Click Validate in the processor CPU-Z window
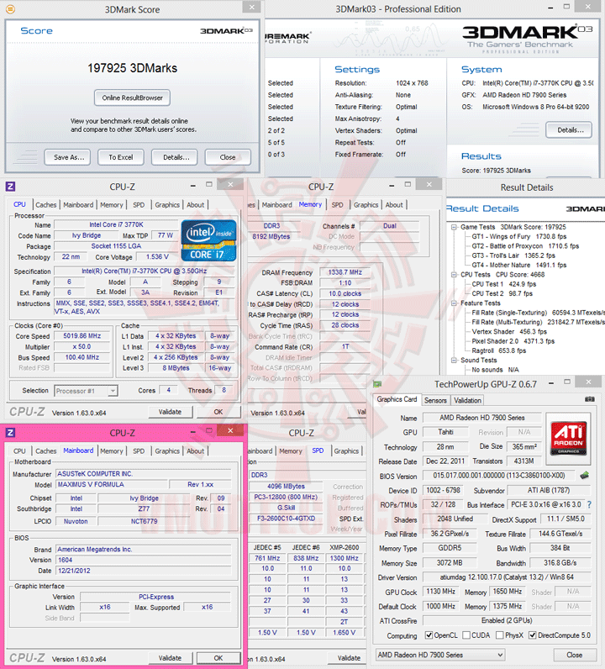Image resolution: width=605 pixels, height=669 pixels. coord(171,412)
